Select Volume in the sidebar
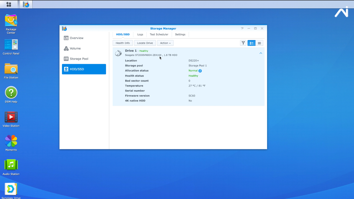Viewport: 354px width, 199px height. [84, 48]
